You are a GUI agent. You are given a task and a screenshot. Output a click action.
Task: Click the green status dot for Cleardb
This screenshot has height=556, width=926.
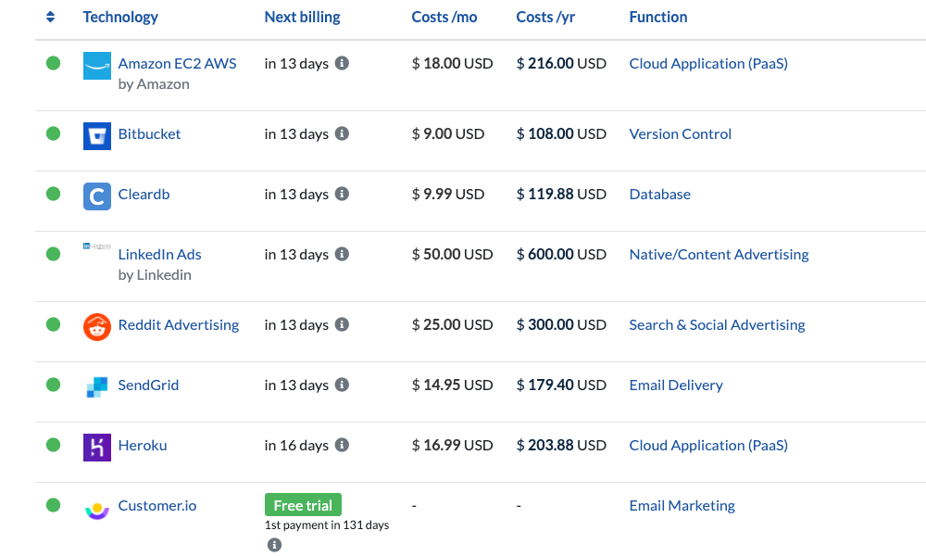point(53,194)
